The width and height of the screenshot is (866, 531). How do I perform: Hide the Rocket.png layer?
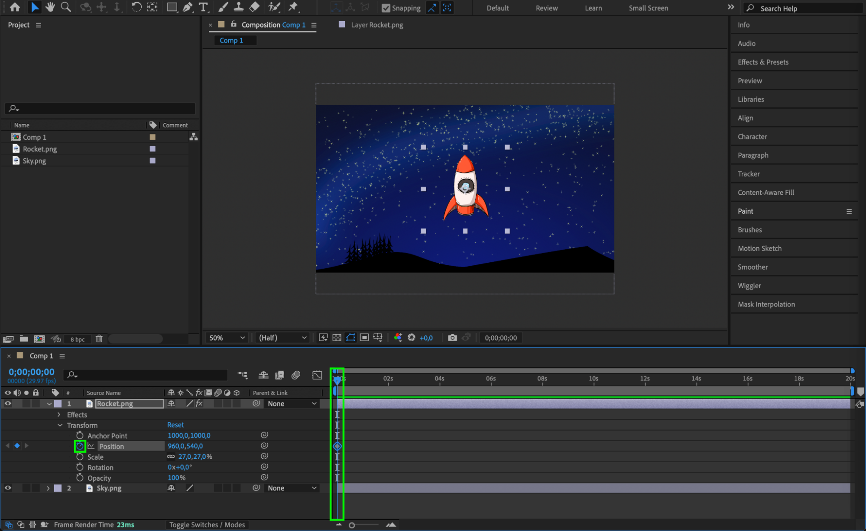pyautogui.click(x=8, y=403)
